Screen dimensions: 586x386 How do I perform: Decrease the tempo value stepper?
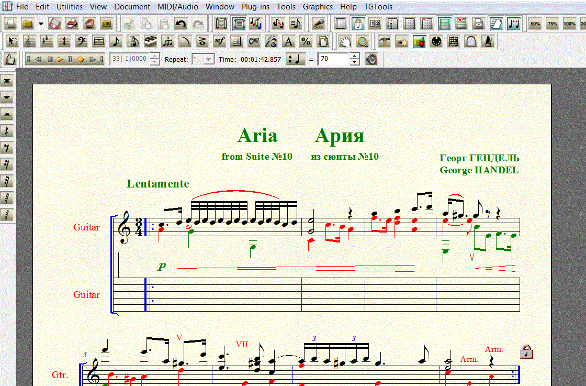coord(354,62)
